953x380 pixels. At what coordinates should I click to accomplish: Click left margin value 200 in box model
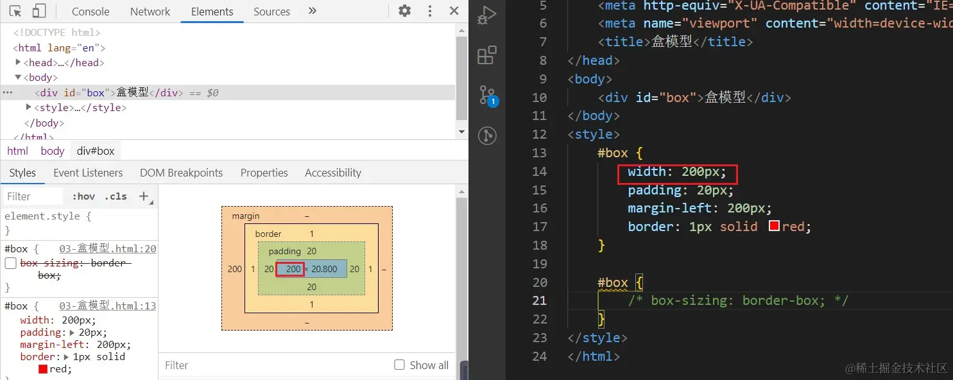click(x=235, y=269)
